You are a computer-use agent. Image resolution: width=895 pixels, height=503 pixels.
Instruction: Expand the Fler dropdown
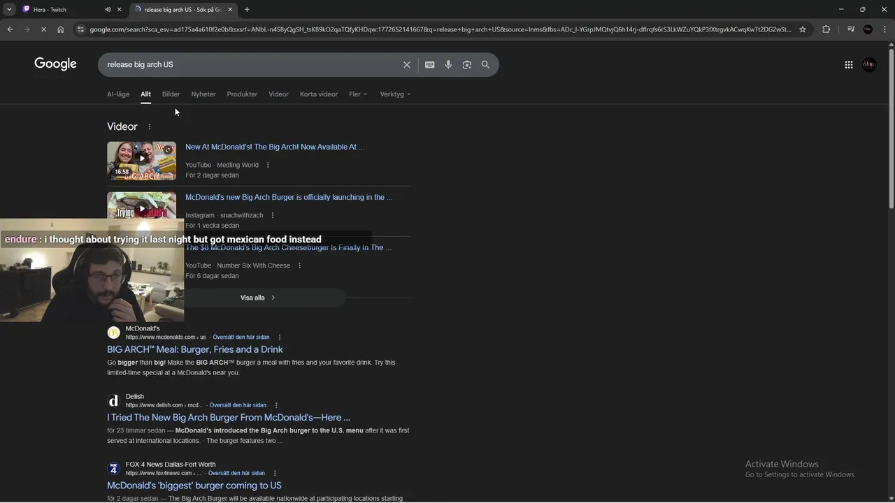[358, 94]
